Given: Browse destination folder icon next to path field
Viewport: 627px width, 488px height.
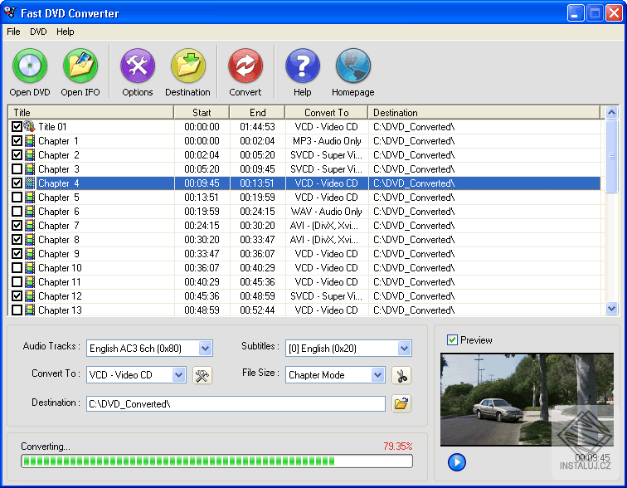Looking at the screenshot, I should tap(401, 403).
